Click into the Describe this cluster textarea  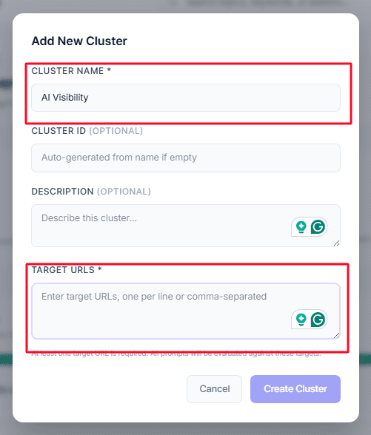[186, 226]
